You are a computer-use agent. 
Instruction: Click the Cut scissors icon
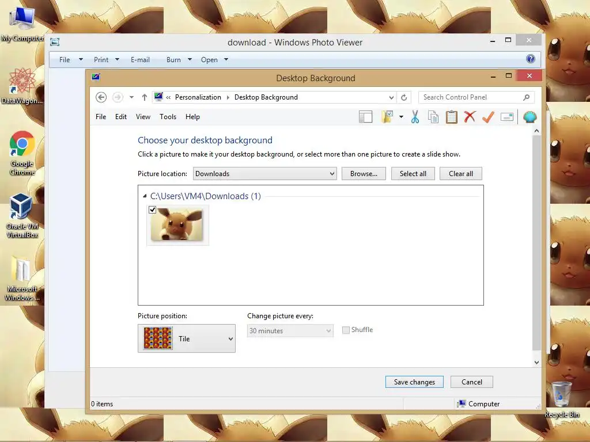[415, 117]
